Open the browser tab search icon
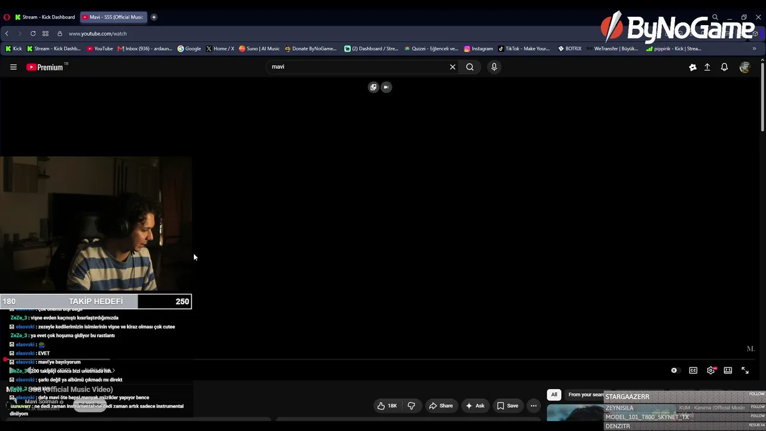This screenshot has width=766, height=431. (715, 17)
